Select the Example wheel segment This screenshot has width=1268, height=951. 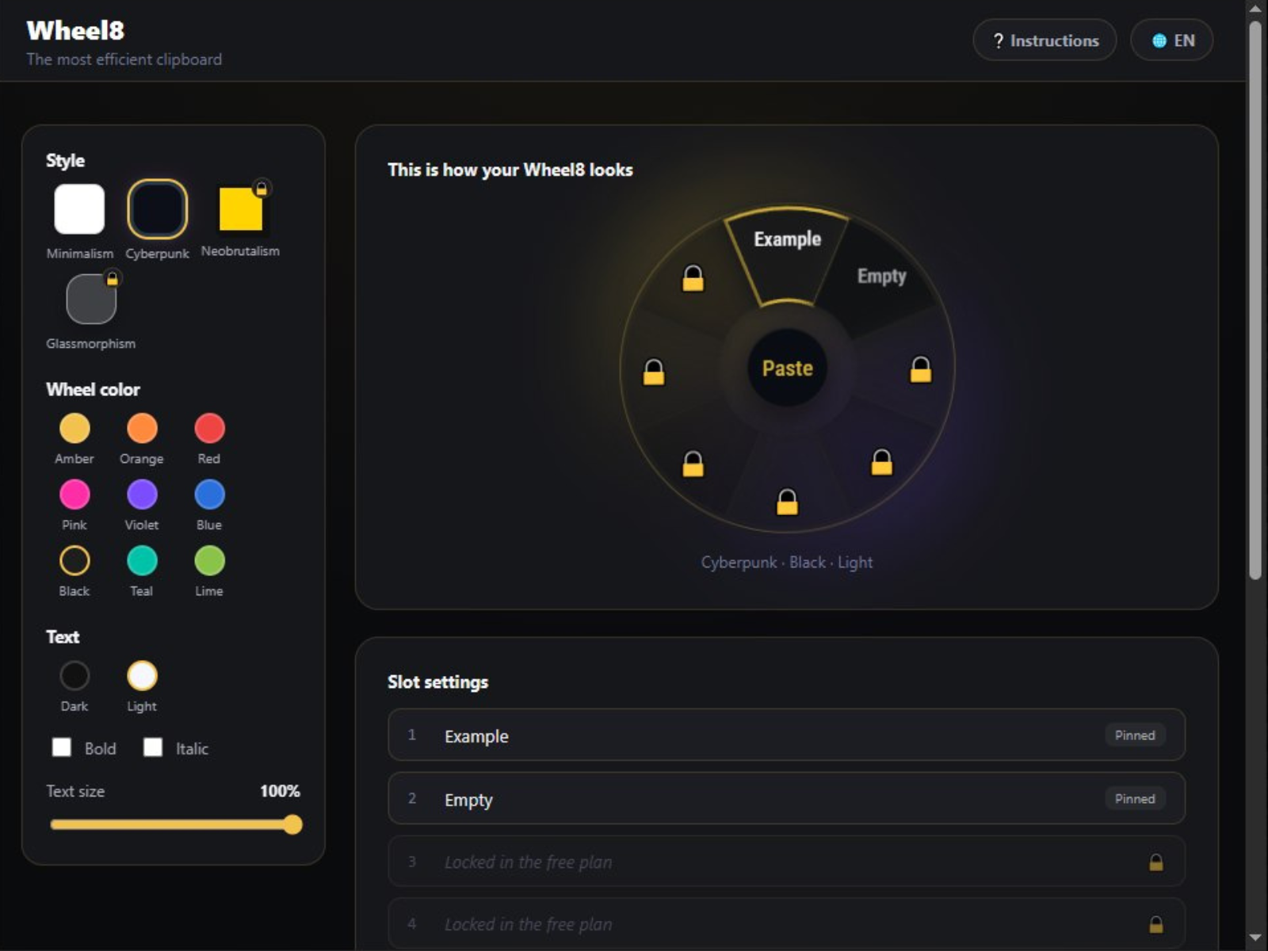(787, 255)
